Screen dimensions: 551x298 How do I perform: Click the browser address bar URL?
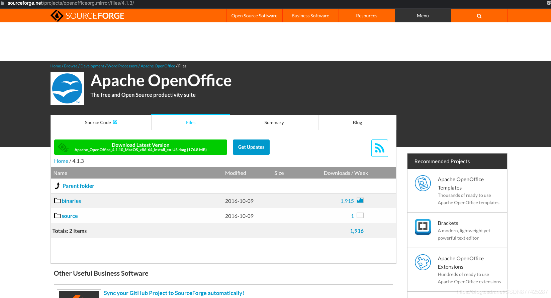click(71, 3)
